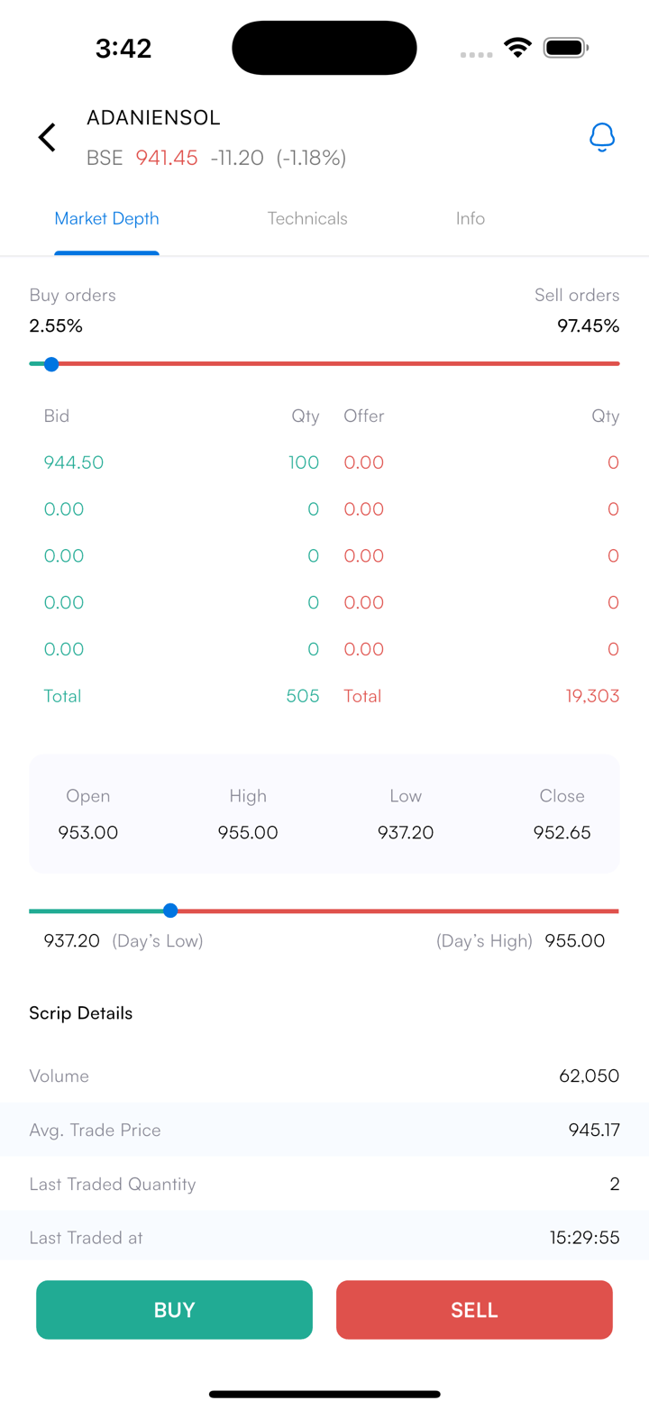Tap the bid quantity 100
The width and height of the screenshot is (649, 1410).
[x=304, y=463]
